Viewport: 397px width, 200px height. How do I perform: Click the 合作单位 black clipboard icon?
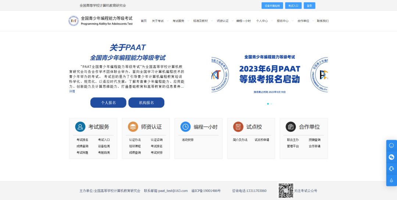291,127
